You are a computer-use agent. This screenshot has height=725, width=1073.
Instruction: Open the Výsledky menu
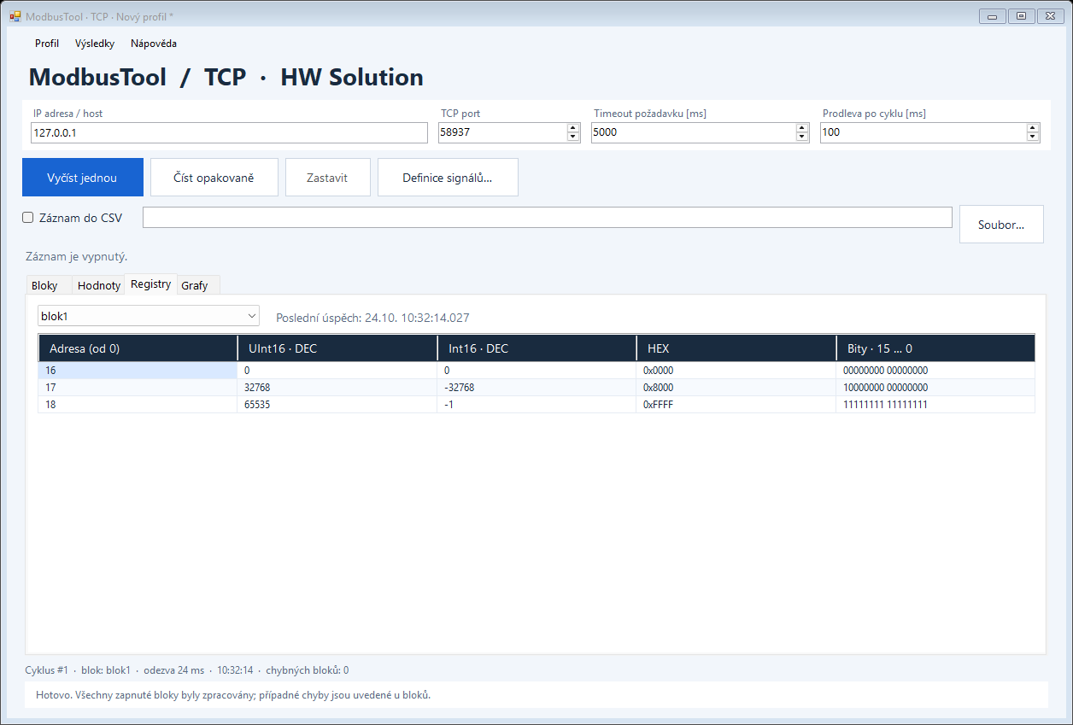(95, 44)
